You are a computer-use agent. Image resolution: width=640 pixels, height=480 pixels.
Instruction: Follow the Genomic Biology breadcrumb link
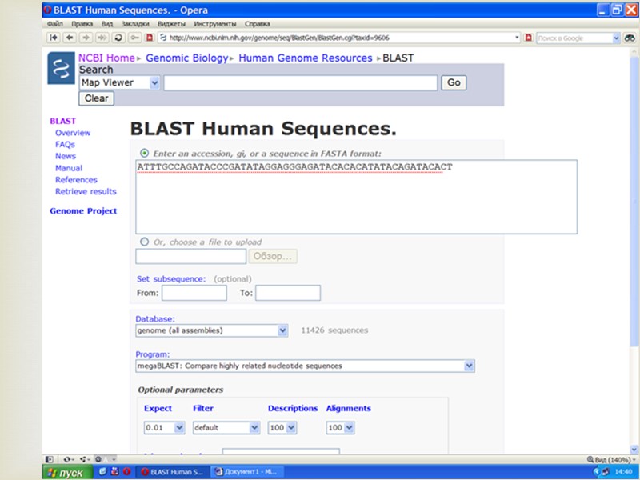[x=187, y=58]
